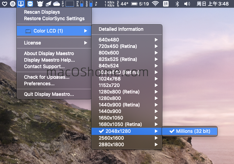The width and height of the screenshot is (234, 164).
Task: Open the Wi-Fi menu bar icon
Action: 155,3
